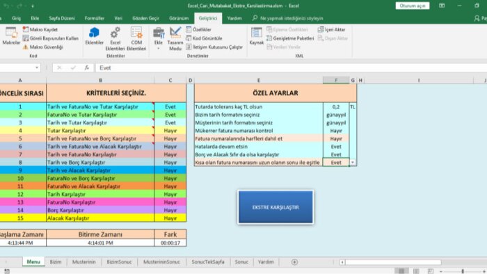Viewport: 487px width, 274px height.
Task: Select Bitirme Zamanı 4:14:01 PM cell
Action: click(x=100, y=243)
